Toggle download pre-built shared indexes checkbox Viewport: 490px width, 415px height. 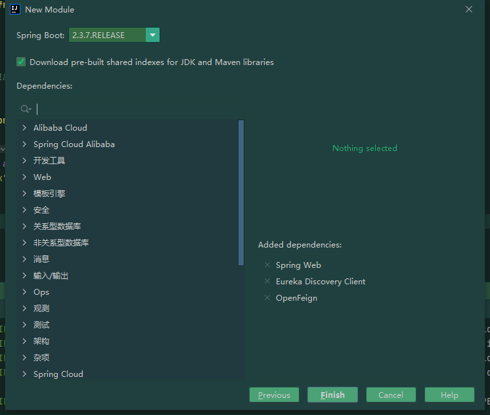pyautogui.click(x=21, y=62)
